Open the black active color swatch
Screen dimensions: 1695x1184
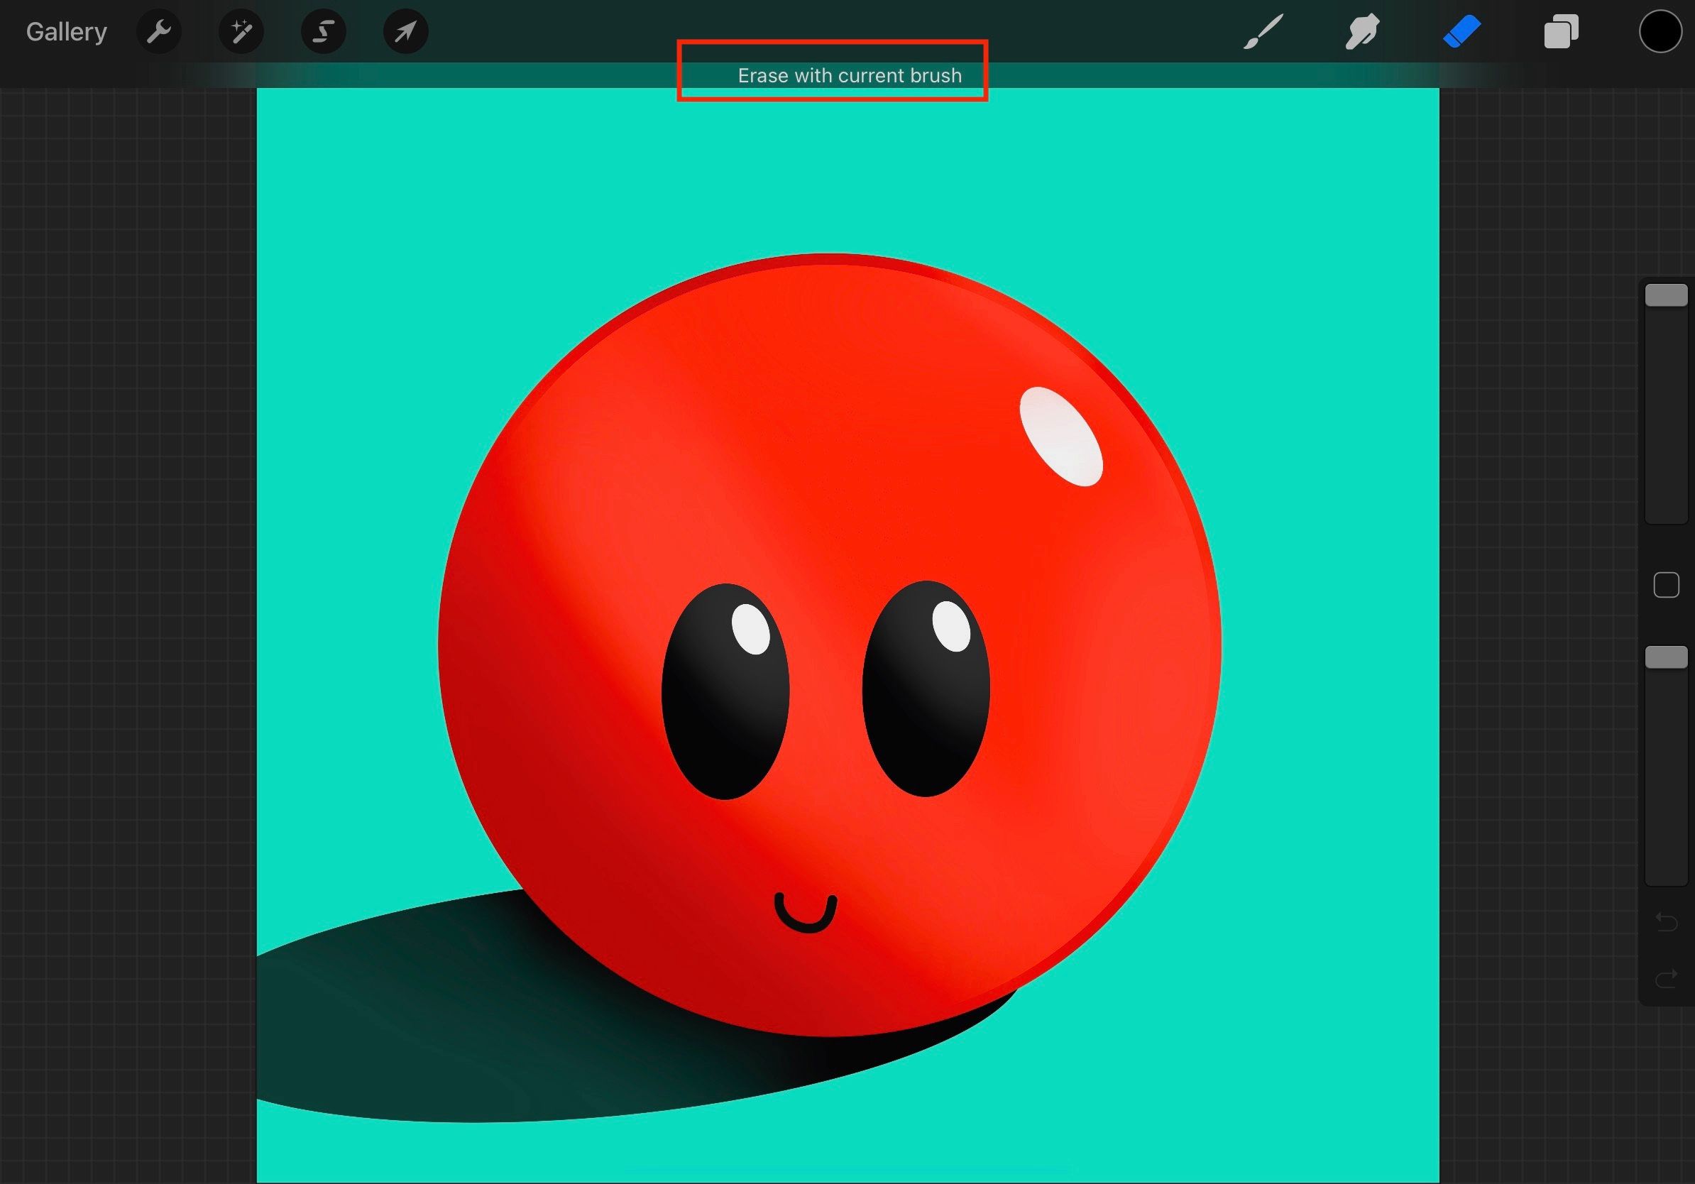coord(1660,32)
